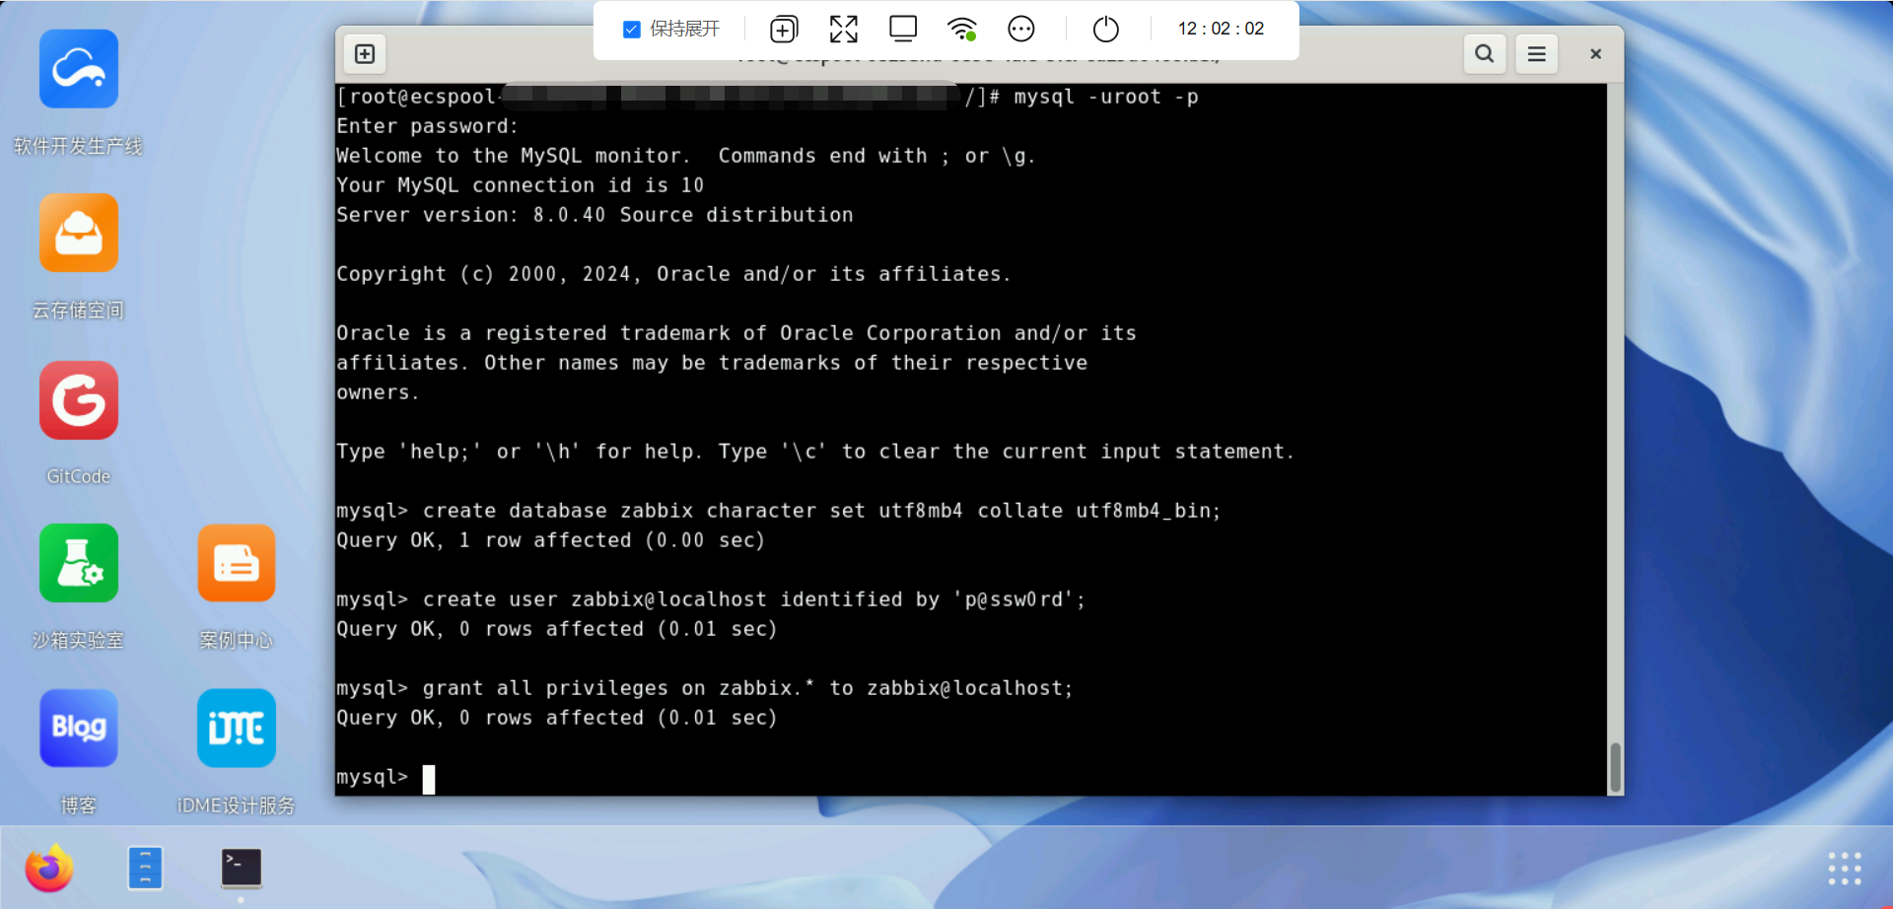Screen dimensions: 1893x909
Task: Open the more options ellipsis icon
Action: 1021,30
